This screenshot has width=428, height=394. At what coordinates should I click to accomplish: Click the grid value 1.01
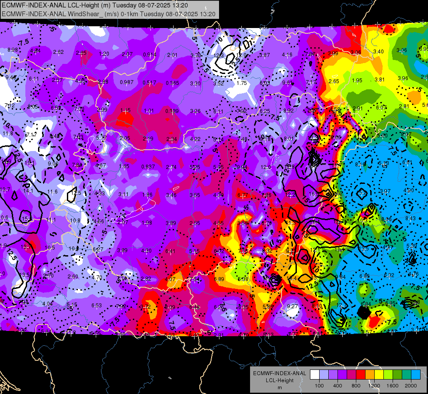tap(149, 111)
